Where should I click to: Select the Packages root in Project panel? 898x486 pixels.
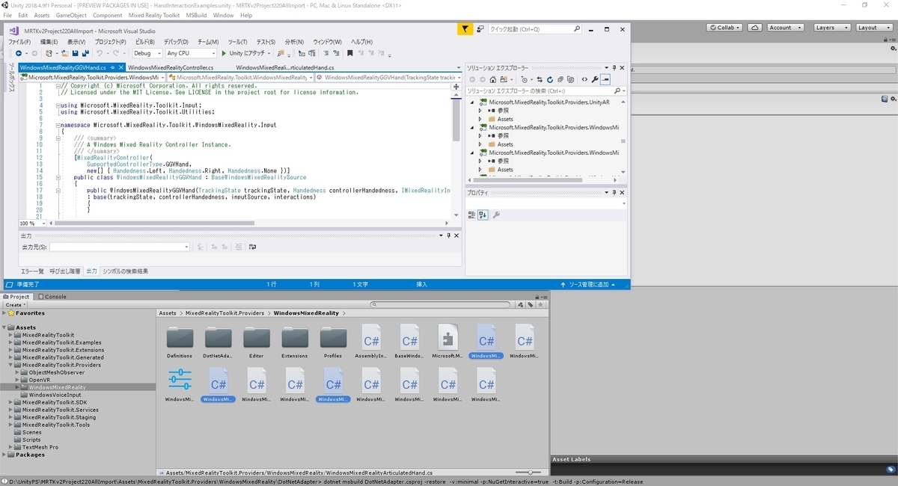pyautogui.click(x=30, y=455)
